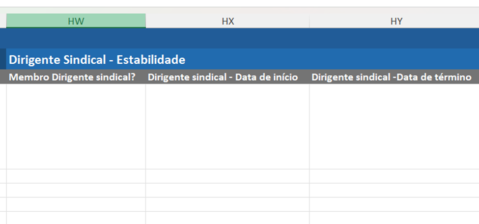Viewport: 479px width, 224px height.
Task: Click the tall empty cell under "Membro Dirigente sindical?"
Action: click(x=76, y=126)
